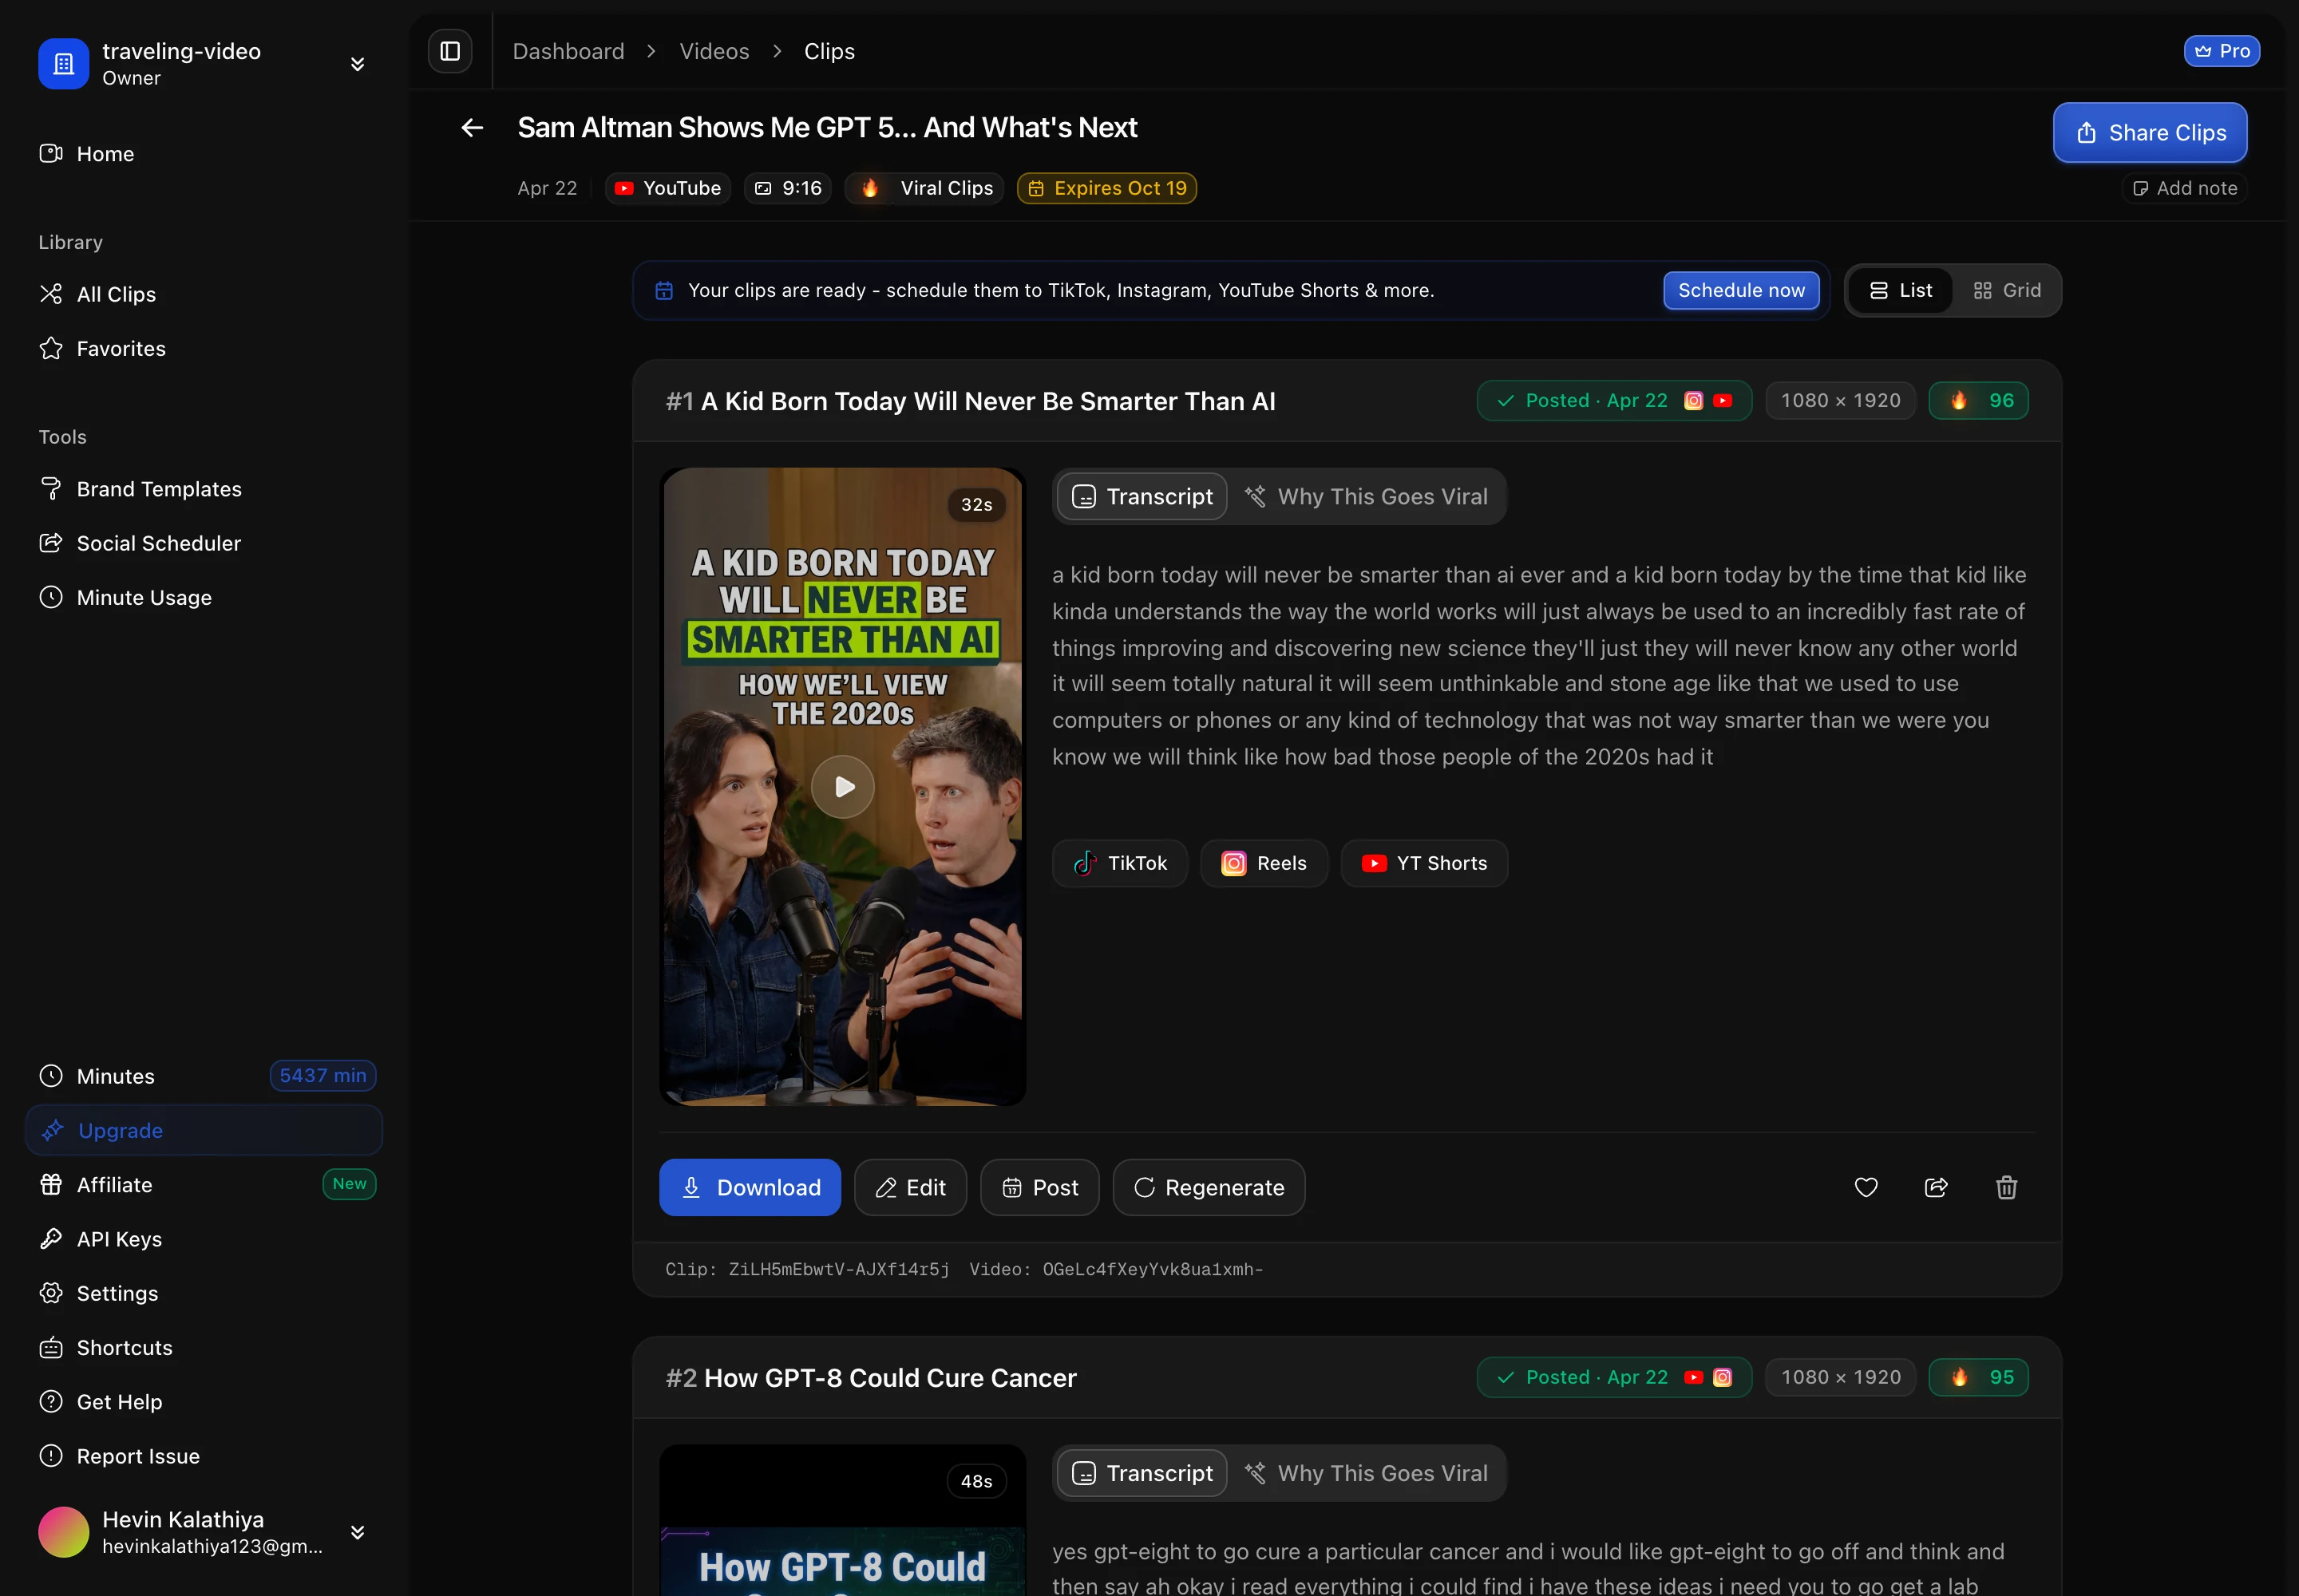Click the How GPT-8 Could thumbnail
Image resolution: width=2299 pixels, height=1596 pixels.
pyautogui.click(x=842, y=1520)
